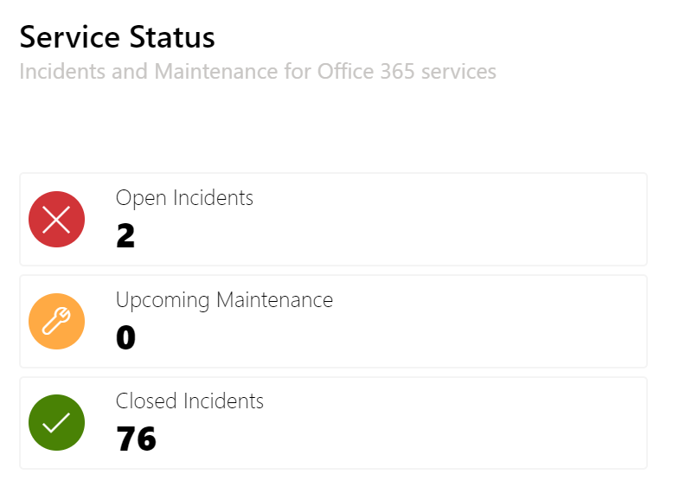Click the white tick inside green circle
Image resolution: width=673 pixels, height=487 pixels.
(56, 423)
